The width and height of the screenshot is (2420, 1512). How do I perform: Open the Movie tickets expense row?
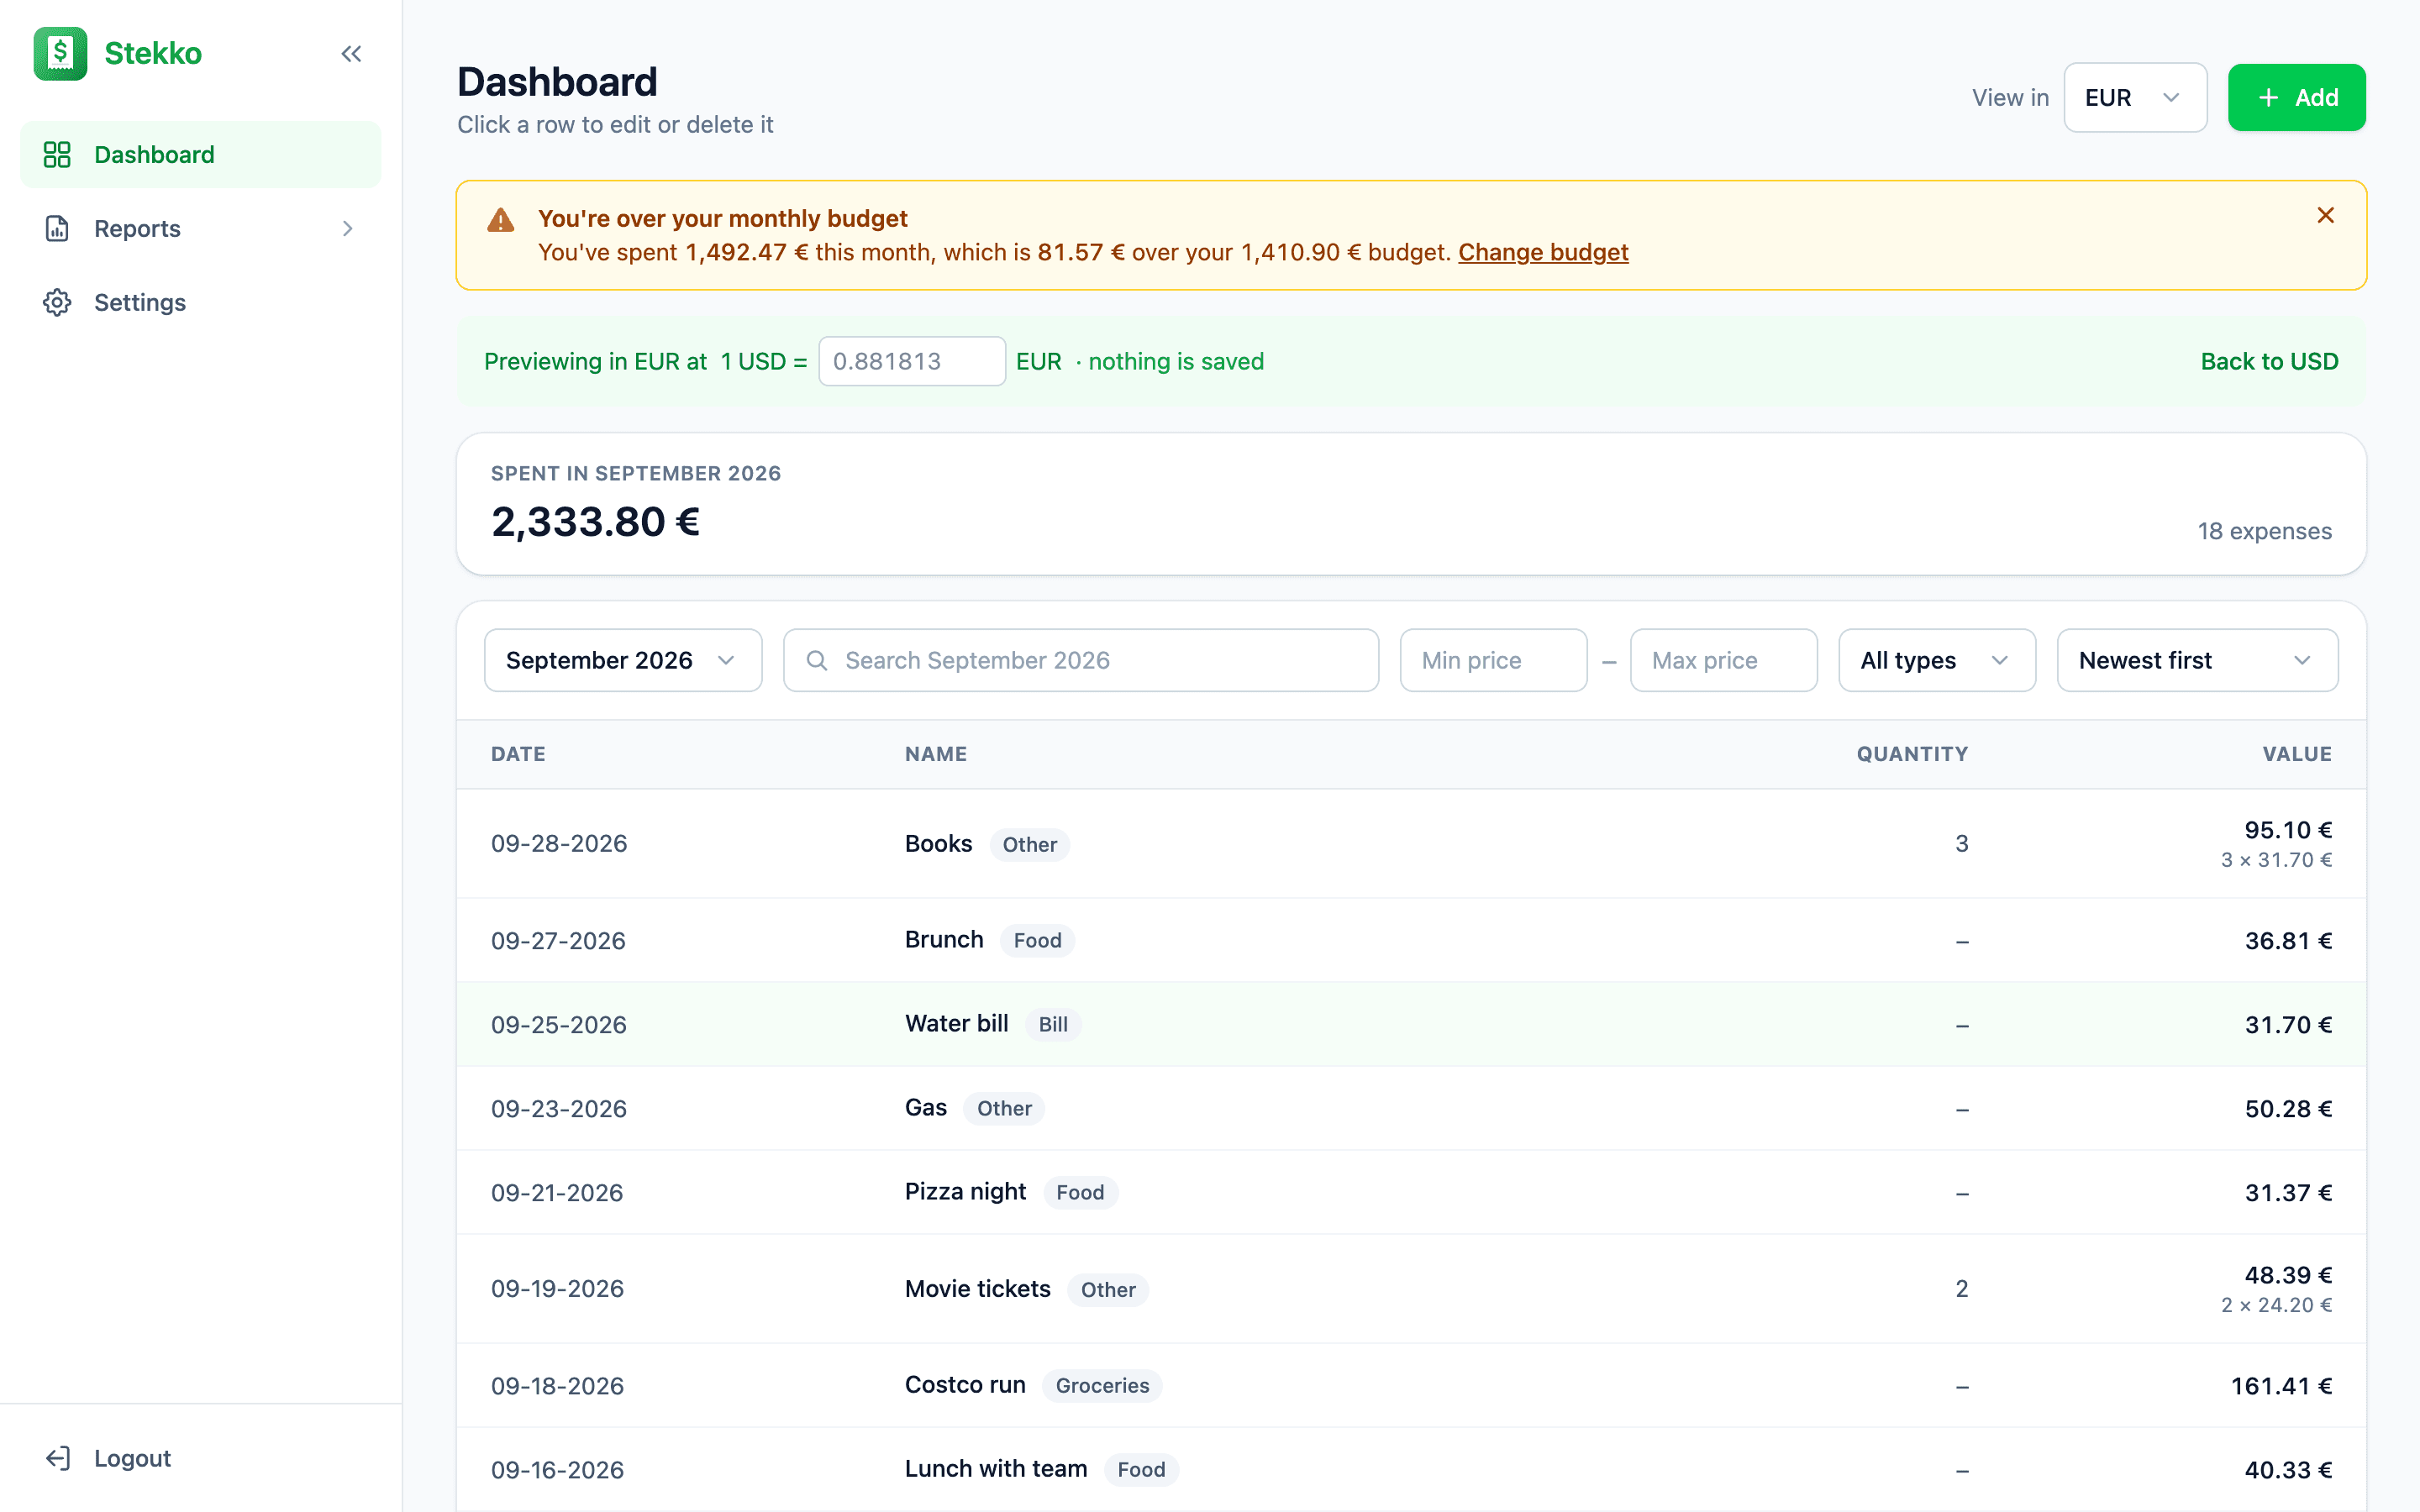1411,1289
